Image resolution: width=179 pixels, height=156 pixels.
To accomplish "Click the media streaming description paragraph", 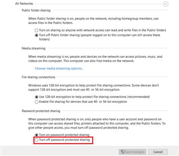I will click(x=95, y=59).
